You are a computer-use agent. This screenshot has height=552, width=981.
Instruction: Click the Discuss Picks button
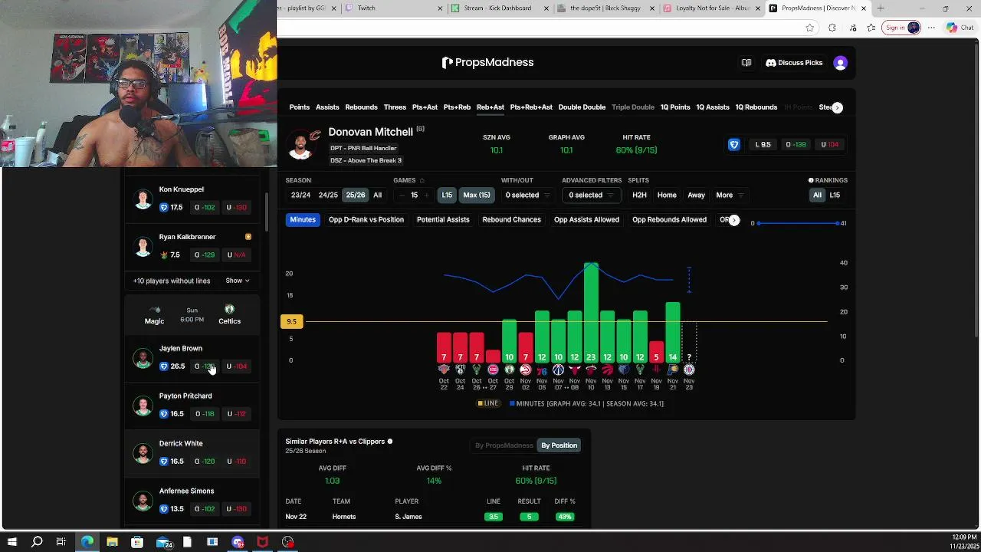794,63
